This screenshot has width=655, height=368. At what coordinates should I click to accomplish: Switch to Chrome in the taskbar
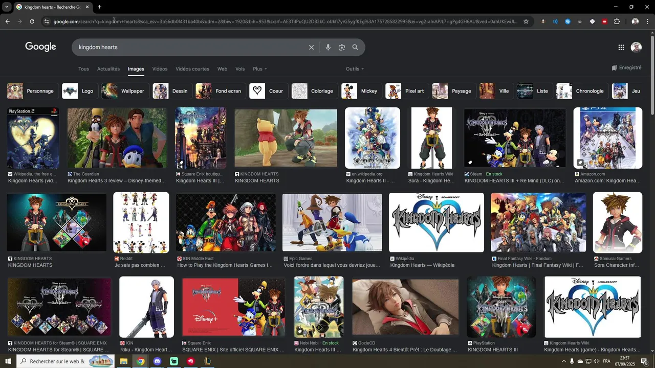tap(140, 361)
